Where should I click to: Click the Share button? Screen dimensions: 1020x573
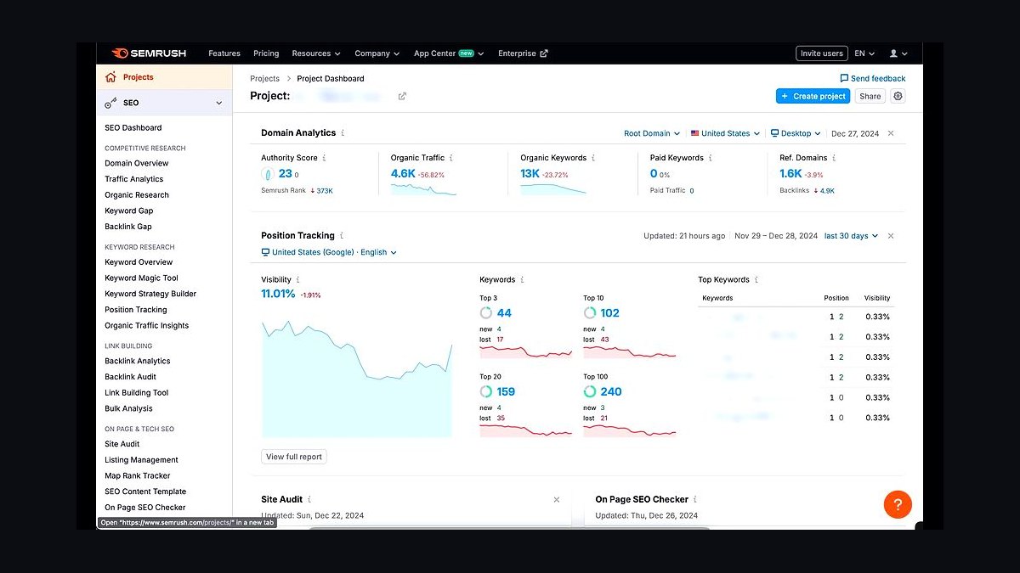(x=870, y=96)
